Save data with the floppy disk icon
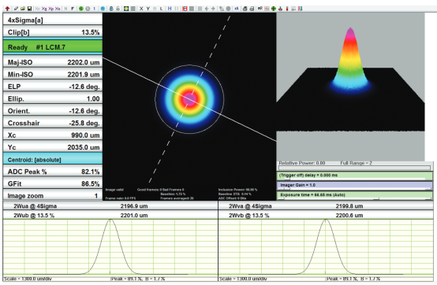Screen dimensions: 437x285 tap(30, 9)
